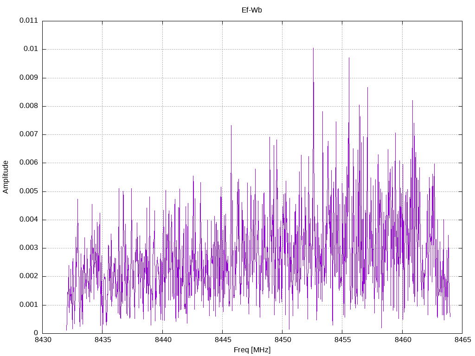Click the y-axis tick label 0.006
The width and height of the screenshot is (475, 356).
click(x=29, y=163)
